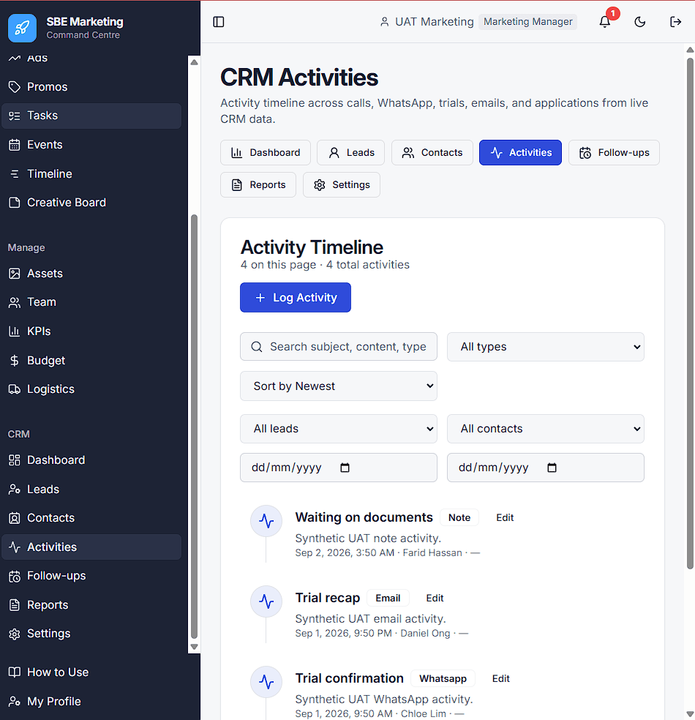Switch to Follow-ups tab
The width and height of the screenshot is (695, 720).
(x=615, y=152)
